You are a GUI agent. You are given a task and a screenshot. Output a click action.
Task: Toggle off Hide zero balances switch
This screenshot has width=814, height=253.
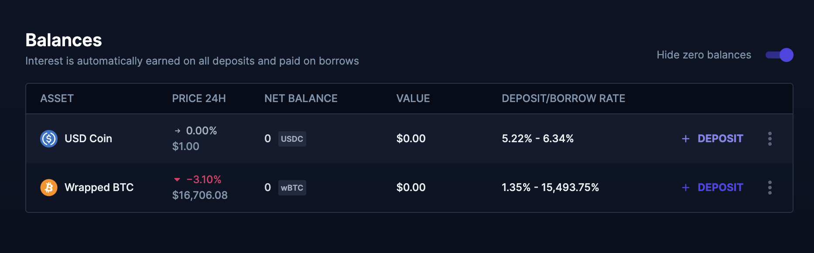780,55
